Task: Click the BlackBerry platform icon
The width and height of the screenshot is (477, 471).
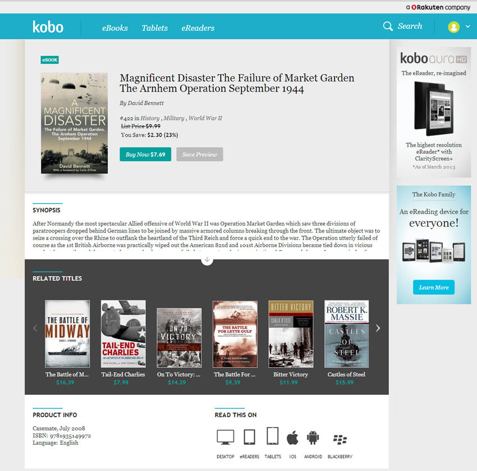Action: (x=340, y=439)
